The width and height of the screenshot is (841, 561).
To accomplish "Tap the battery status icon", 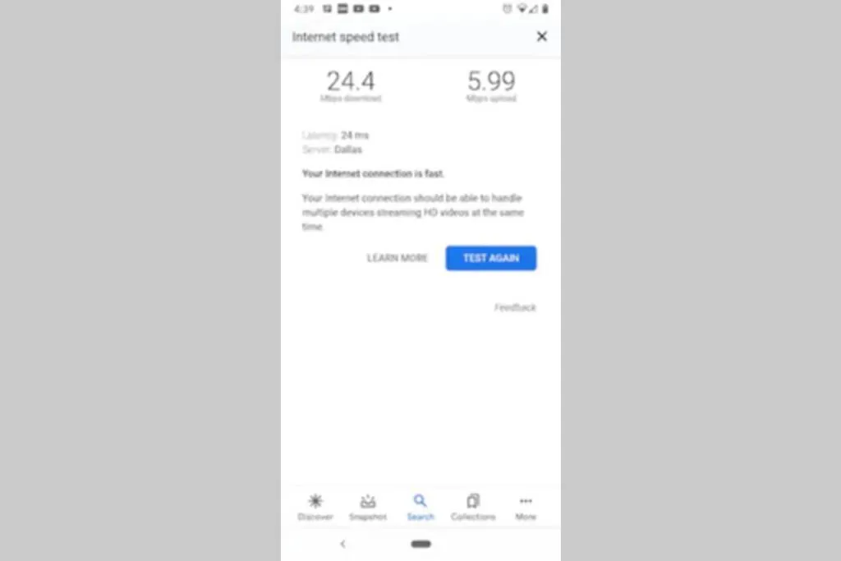I will (545, 8).
